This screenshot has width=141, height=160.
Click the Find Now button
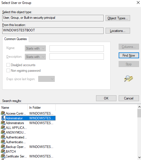pyautogui.click(x=129, y=55)
